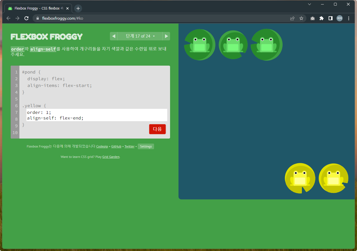This screenshot has height=251, width=357.
Task: Click the 'align-self' keyword in the instructions
Action: pos(43,49)
